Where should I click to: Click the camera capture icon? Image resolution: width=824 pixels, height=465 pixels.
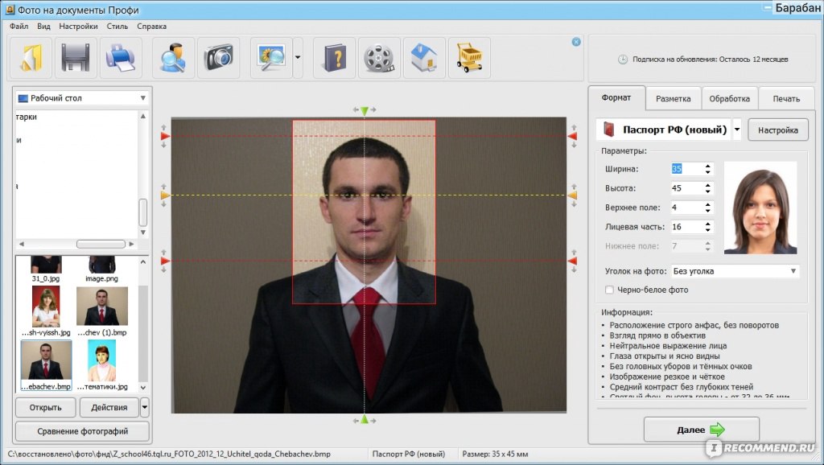219,58
